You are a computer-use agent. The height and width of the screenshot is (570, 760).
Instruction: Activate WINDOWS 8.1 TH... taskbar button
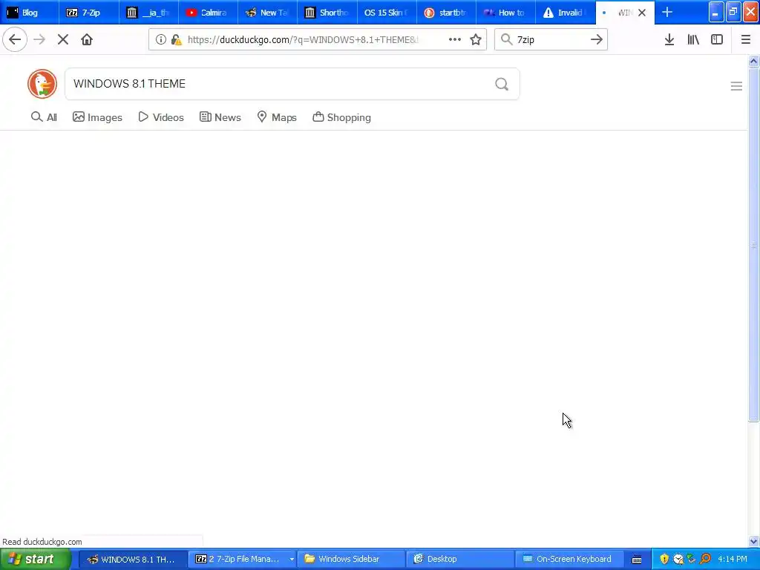point(131,560)
